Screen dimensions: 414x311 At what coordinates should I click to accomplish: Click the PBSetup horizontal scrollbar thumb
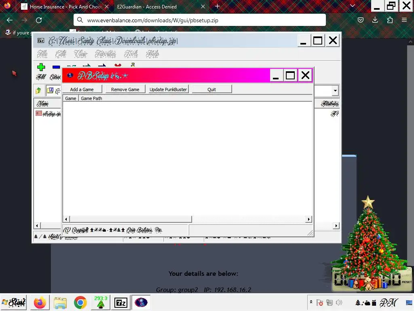click(x=131, y=219)
